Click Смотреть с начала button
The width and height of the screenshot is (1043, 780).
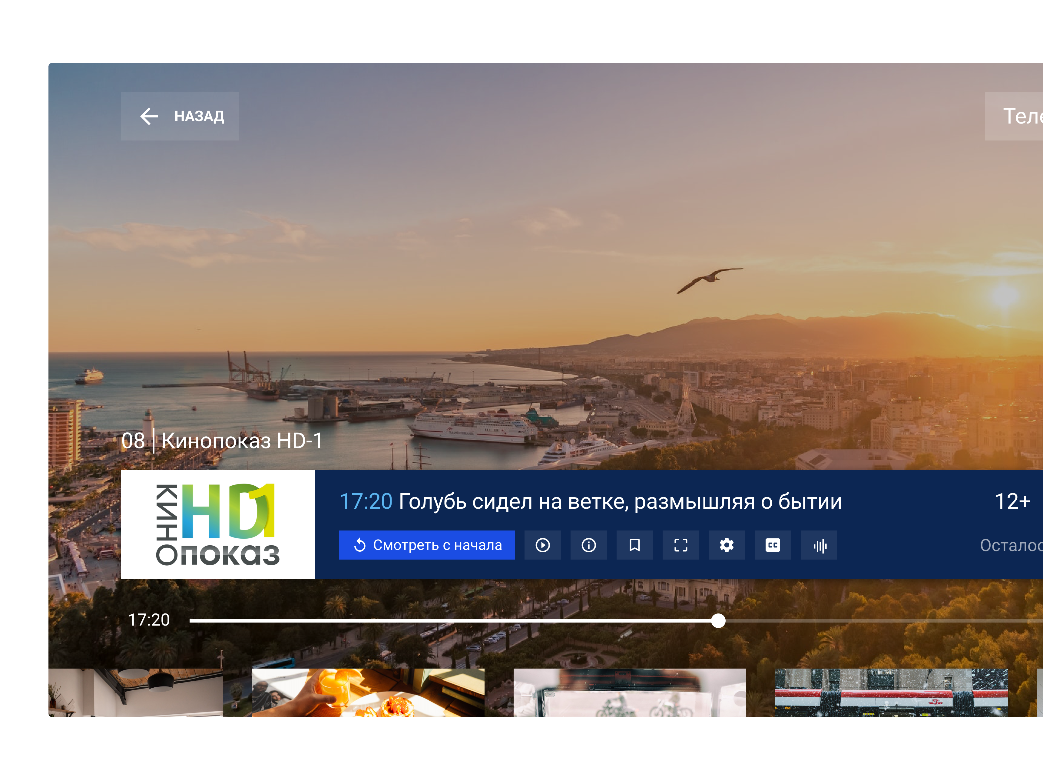(x=427, y=545)
